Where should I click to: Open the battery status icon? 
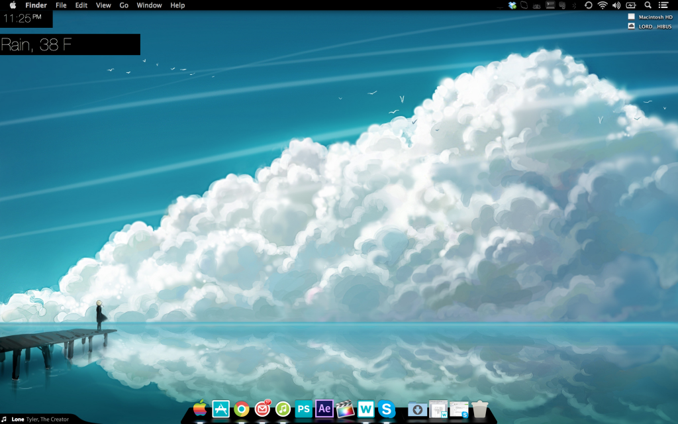click(631, 5)
